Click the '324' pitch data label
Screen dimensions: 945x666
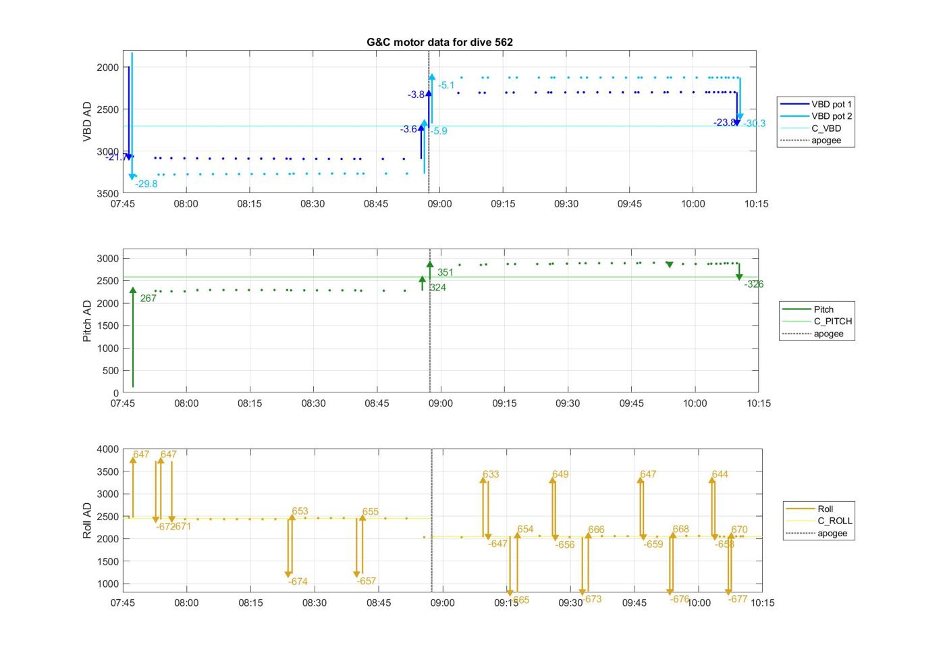tap(437, 288)
